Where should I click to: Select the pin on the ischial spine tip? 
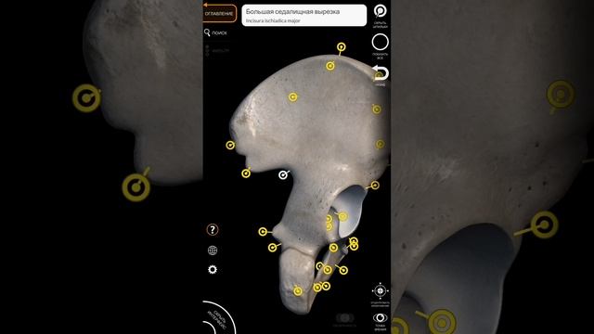pos(263,231)
